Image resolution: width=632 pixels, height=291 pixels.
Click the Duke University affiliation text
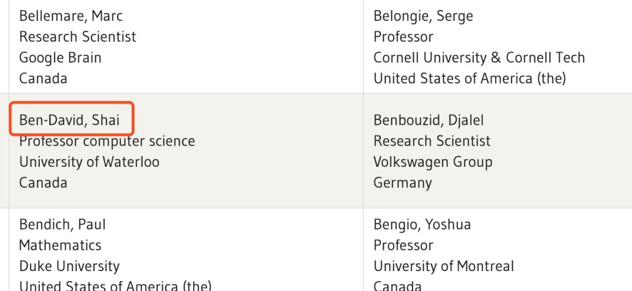tap(69, 266)
